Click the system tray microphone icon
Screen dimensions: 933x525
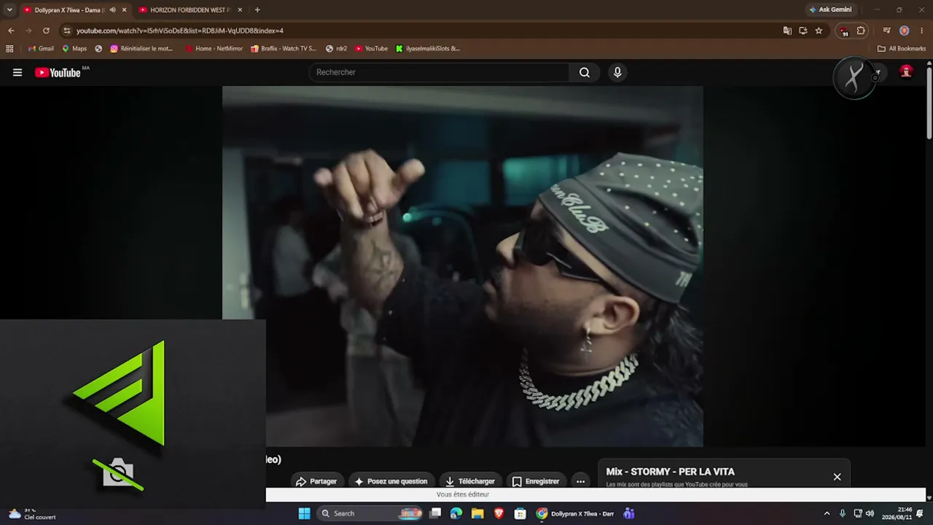point(843,513)
